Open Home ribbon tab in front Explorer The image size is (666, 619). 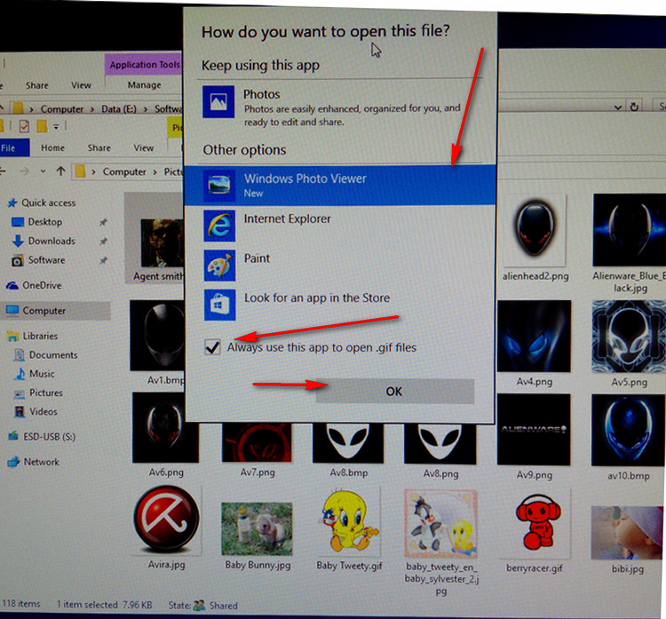coord(52,147)
